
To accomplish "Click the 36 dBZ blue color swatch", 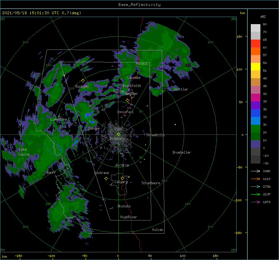I will (x=255, y=113).
